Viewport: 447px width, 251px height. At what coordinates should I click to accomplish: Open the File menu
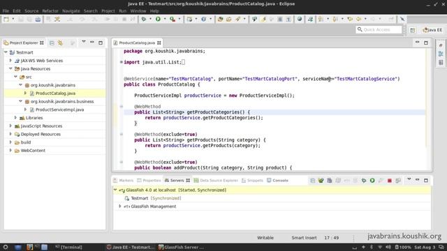coord(6,11)
